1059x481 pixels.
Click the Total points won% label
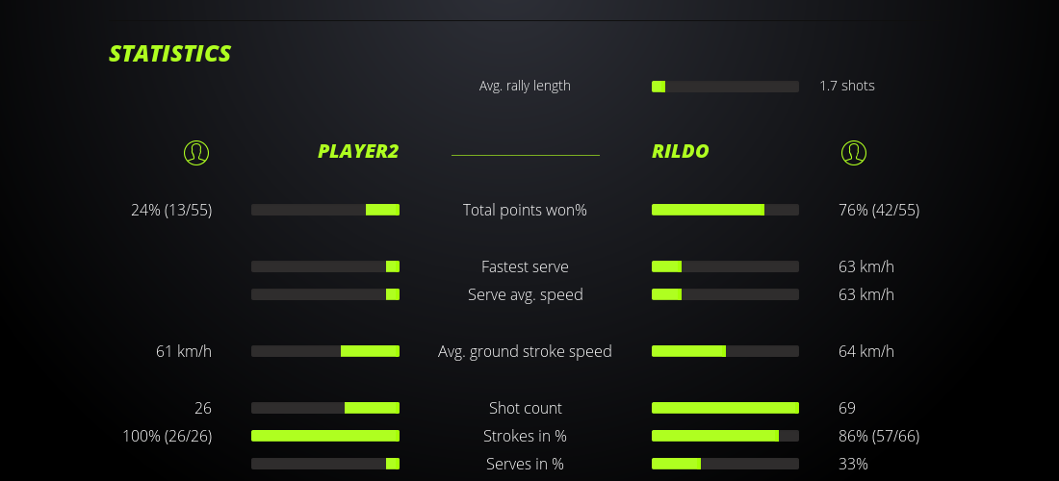tap(525, 210)
